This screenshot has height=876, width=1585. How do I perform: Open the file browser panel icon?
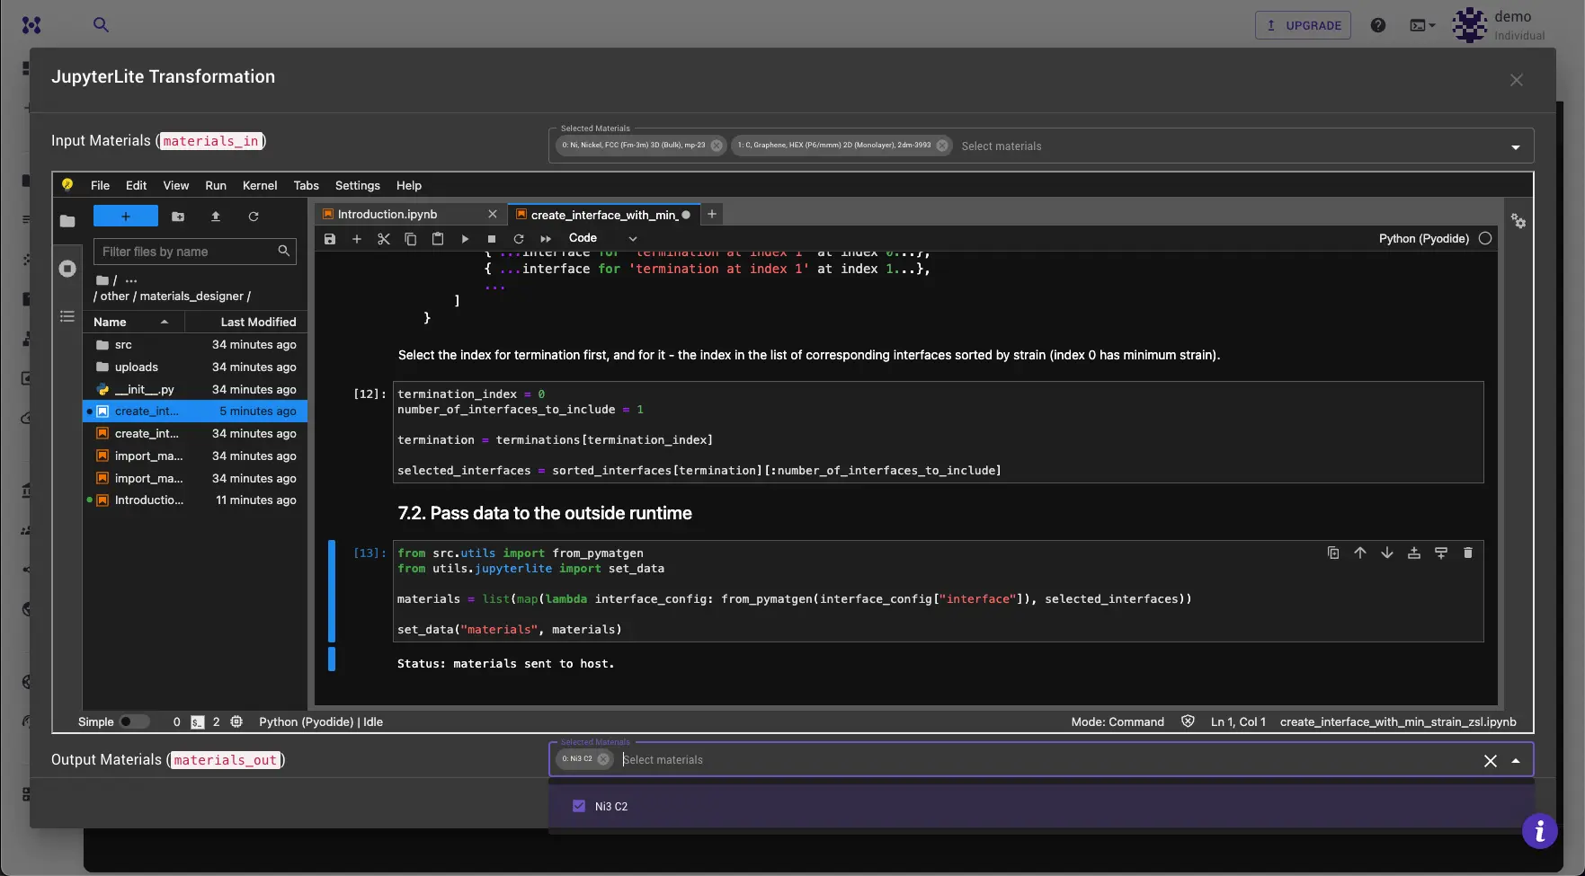point(67,220)
